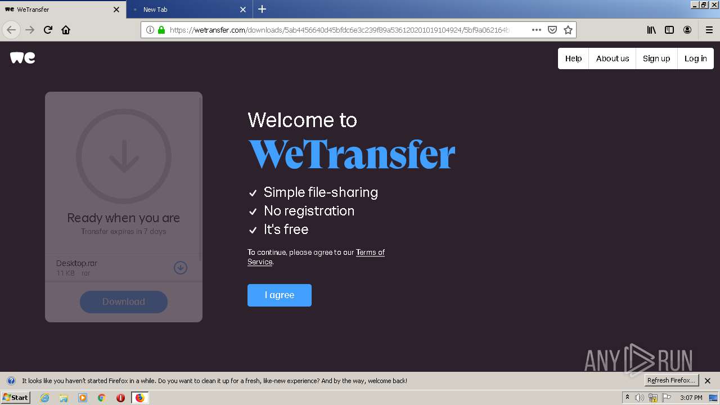This screenshot has height=405, width=720.
Task: Switch to the WeTransfer tab
Action: point(63,10)
